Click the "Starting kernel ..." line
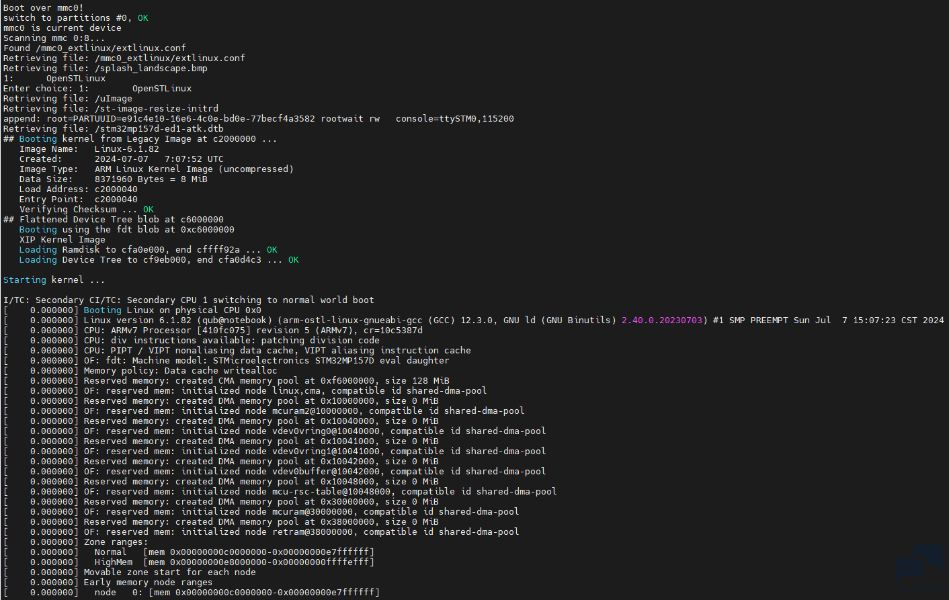The height and width of the screenshot is (600, 949). click(54, 280)
